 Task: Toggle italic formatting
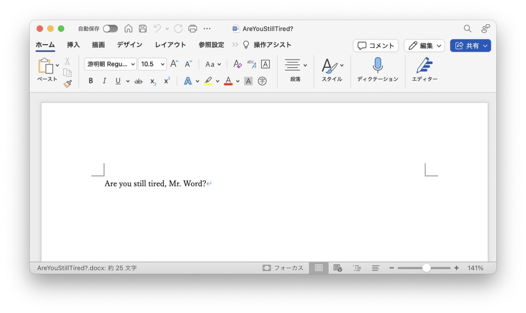104,81
